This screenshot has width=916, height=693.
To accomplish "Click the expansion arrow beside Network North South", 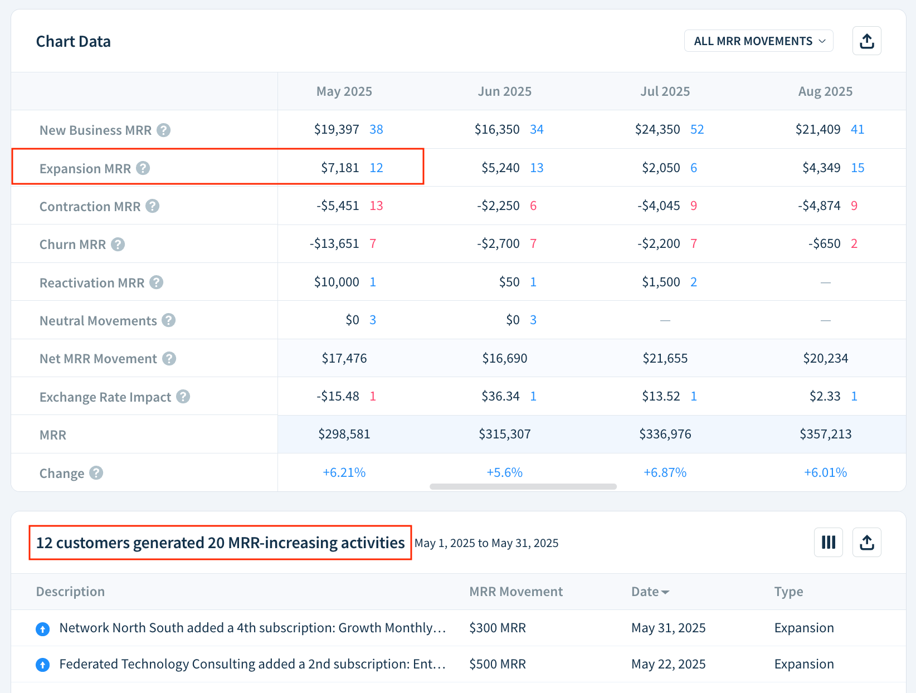I will (x=43, y=628).
